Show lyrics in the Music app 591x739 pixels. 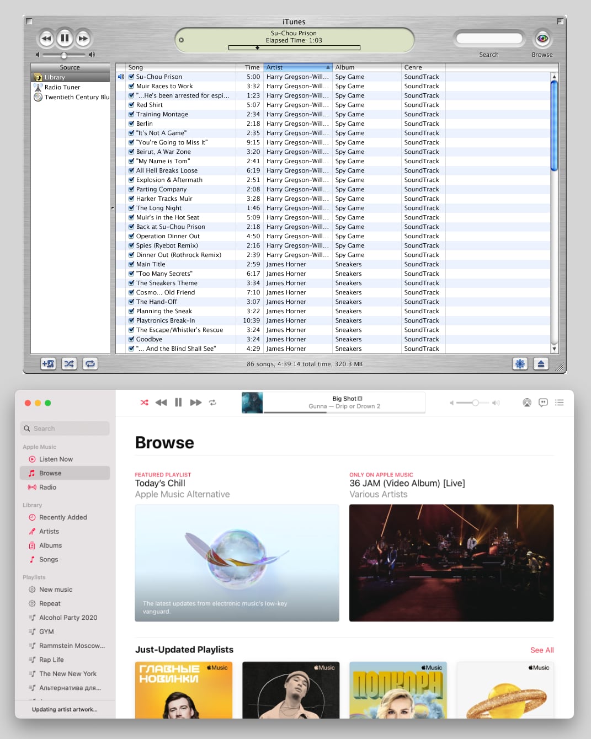tap(543, 403)
